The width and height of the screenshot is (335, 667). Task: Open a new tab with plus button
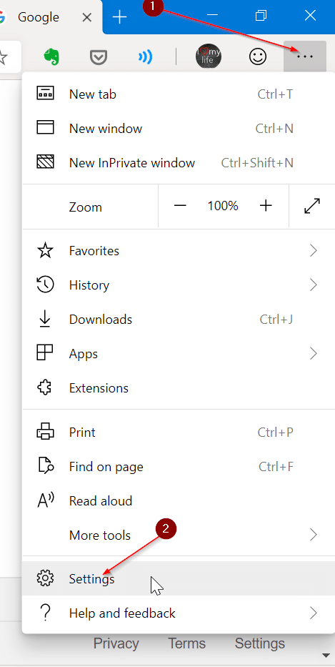coord(120,17)
